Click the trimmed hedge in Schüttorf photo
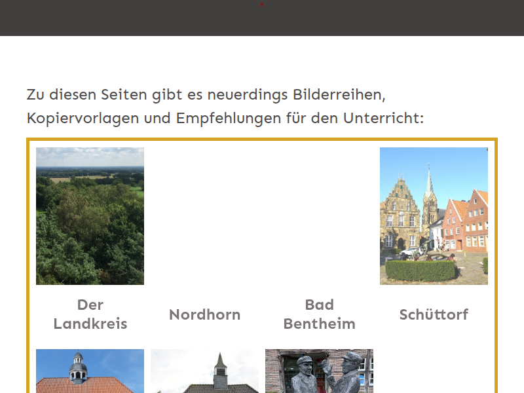This screenshot has width=524, height=393. coord(420,271)
